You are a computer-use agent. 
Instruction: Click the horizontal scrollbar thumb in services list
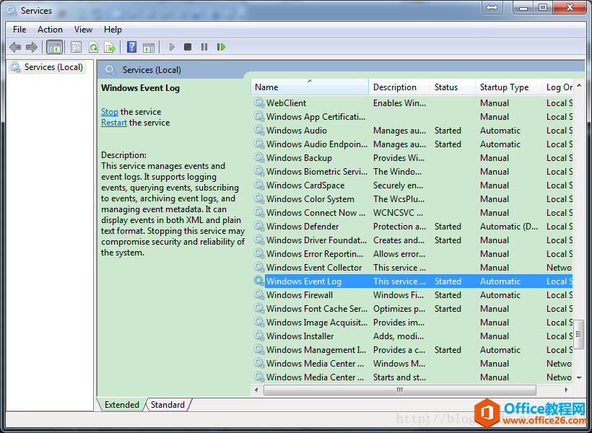coord(399,390)
